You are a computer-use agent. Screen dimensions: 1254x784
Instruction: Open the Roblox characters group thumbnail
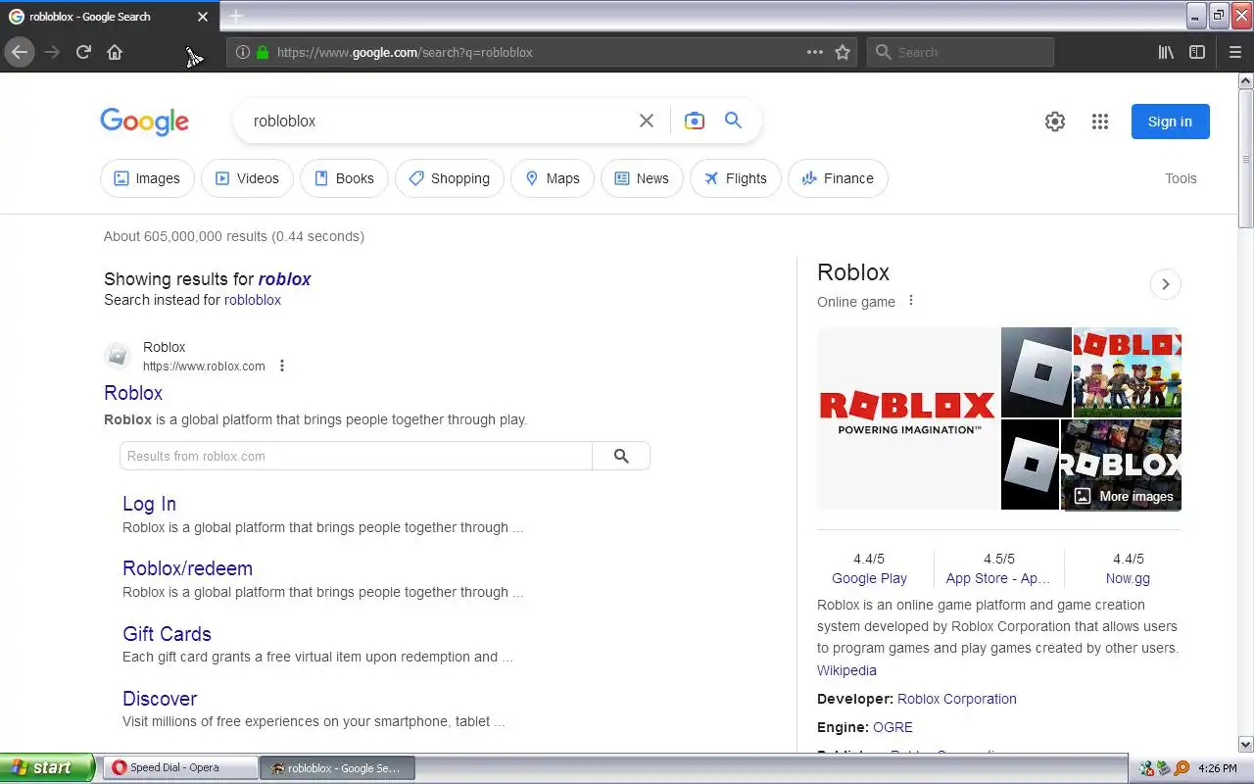(1128, 372)
